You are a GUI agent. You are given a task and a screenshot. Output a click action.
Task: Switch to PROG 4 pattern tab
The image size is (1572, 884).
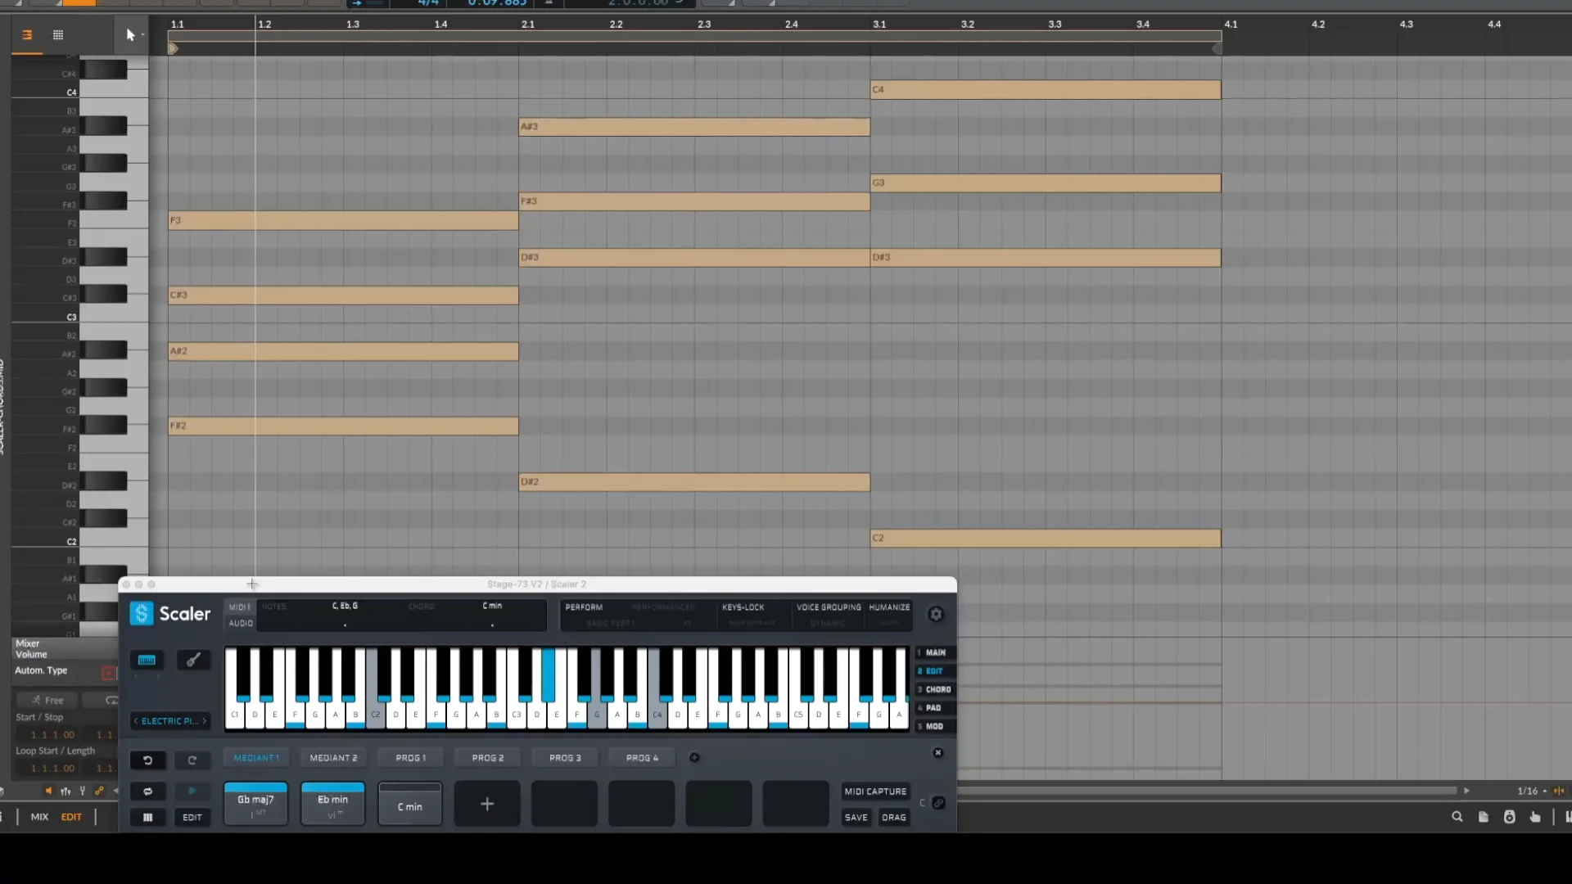pos(642,758)
